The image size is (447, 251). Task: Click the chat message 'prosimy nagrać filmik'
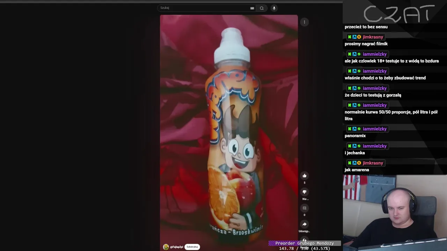(366, 44)
